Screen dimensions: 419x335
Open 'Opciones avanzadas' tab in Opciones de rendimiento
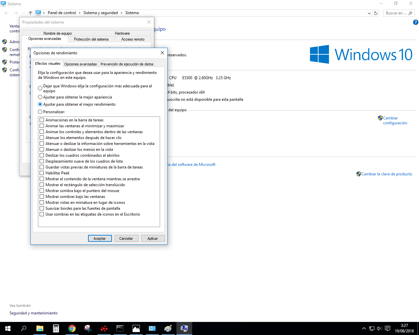[x=81, y=64]
